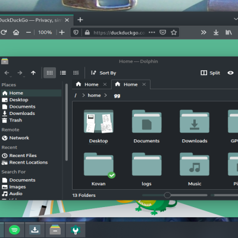Click the gg segment in the breadcrumb
Screen dimensions: 238x238
click(x=117, y=96)
